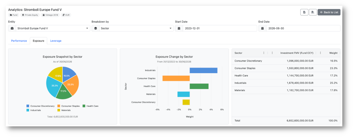This screenshot has height=137, width=353.
Task: Open calendar icon for Start Date
Action: point(179,28)
